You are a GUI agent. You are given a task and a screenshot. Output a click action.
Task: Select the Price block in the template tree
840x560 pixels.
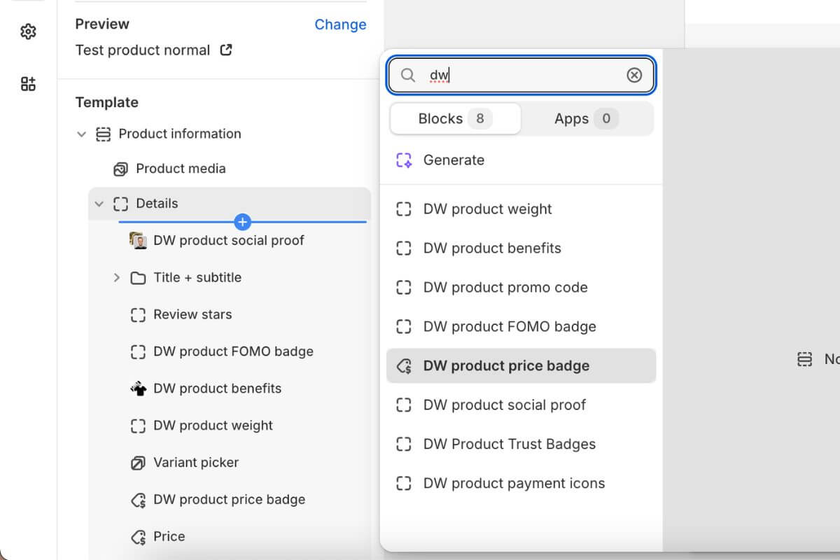pyautogui.click(x=169, y=537)
